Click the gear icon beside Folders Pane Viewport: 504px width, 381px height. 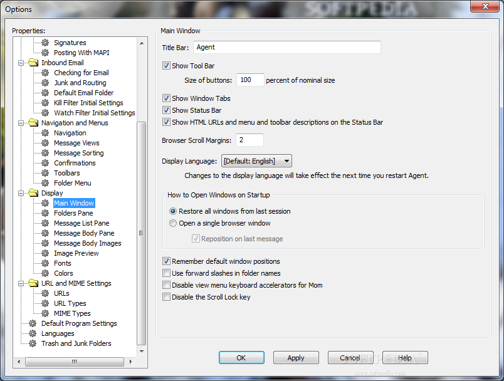[x=45, y=213]
